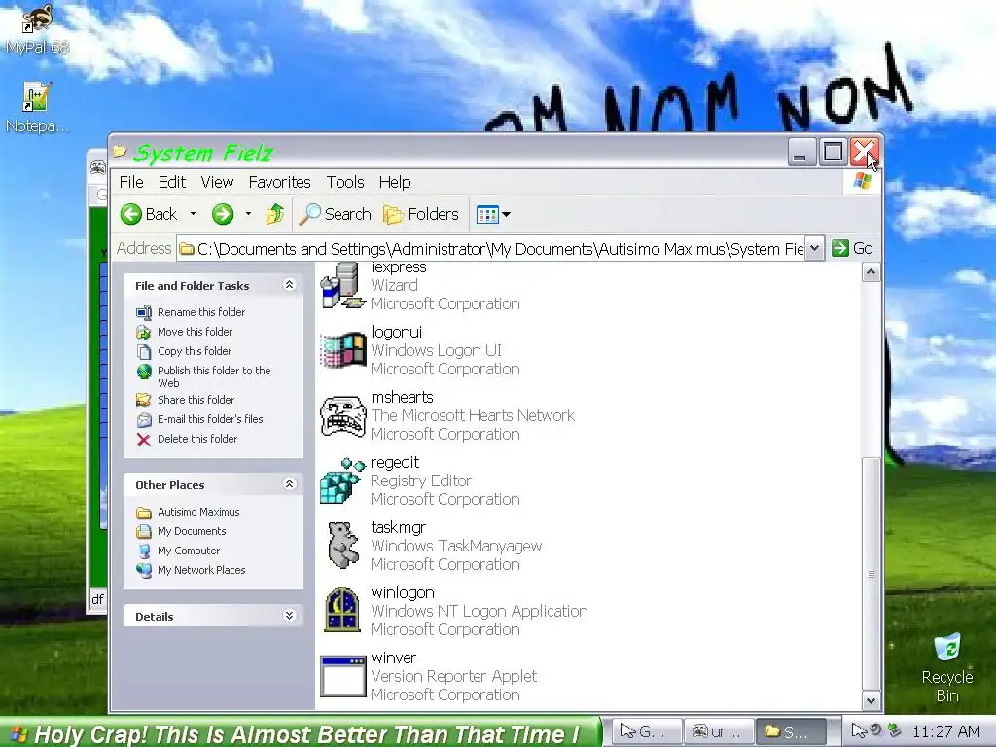
Task: Click the S... folder taskbar button
Action: pos(790,732)
